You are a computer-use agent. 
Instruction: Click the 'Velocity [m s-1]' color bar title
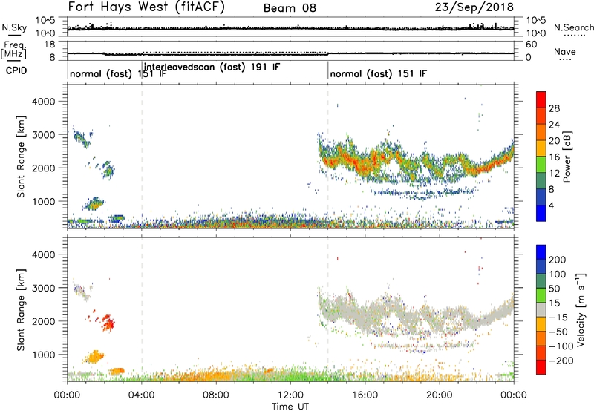click(x=581, y=309)
